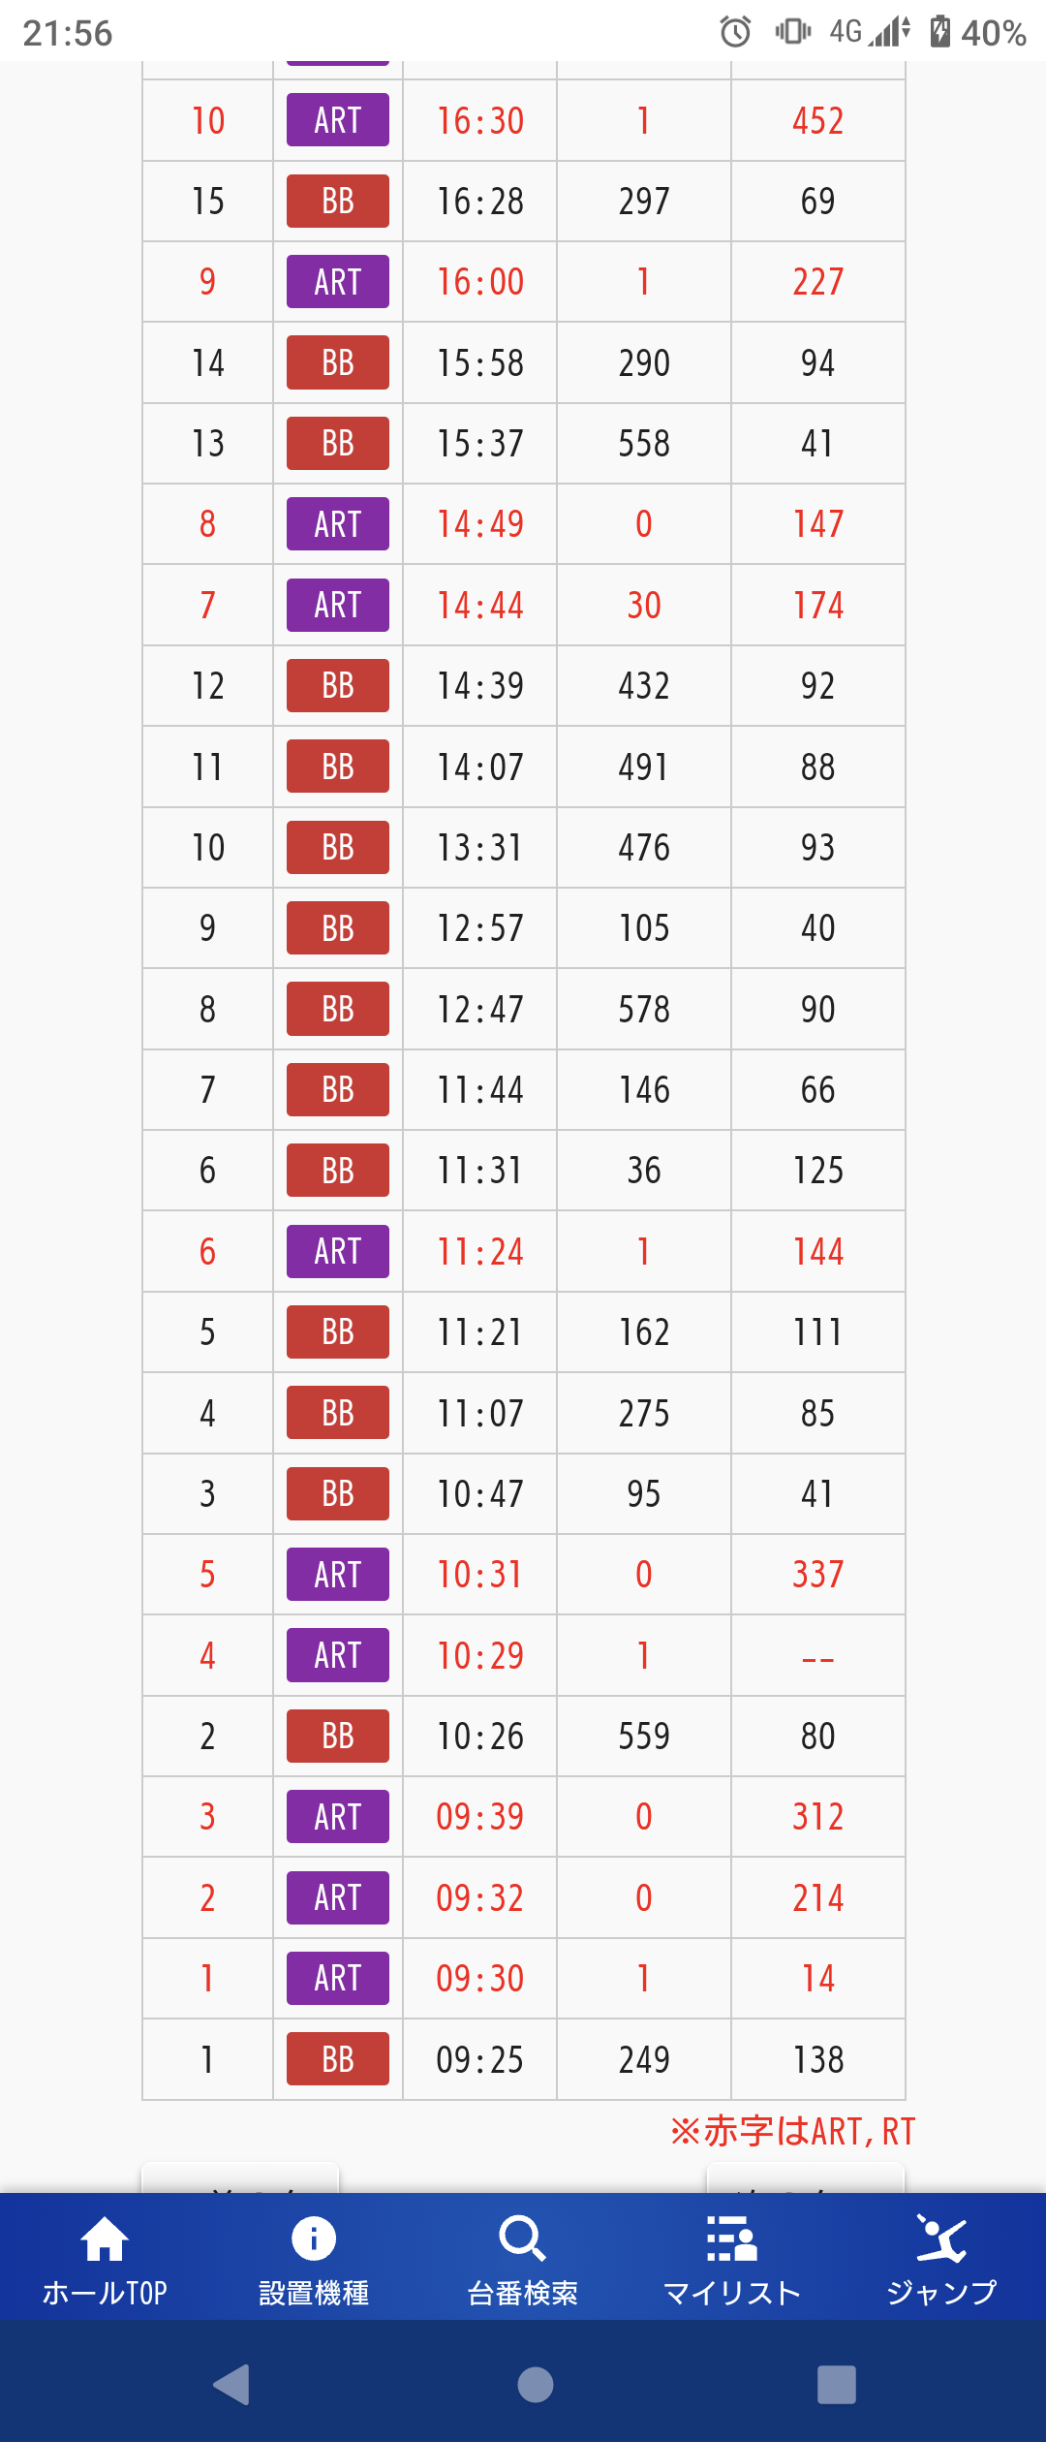
Task: Tap the ホールTOP home icon
Action: [105, 2241]
